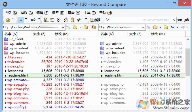Click the left pane up one level icon
The image size is (192, 112).
tap(86, 27)
